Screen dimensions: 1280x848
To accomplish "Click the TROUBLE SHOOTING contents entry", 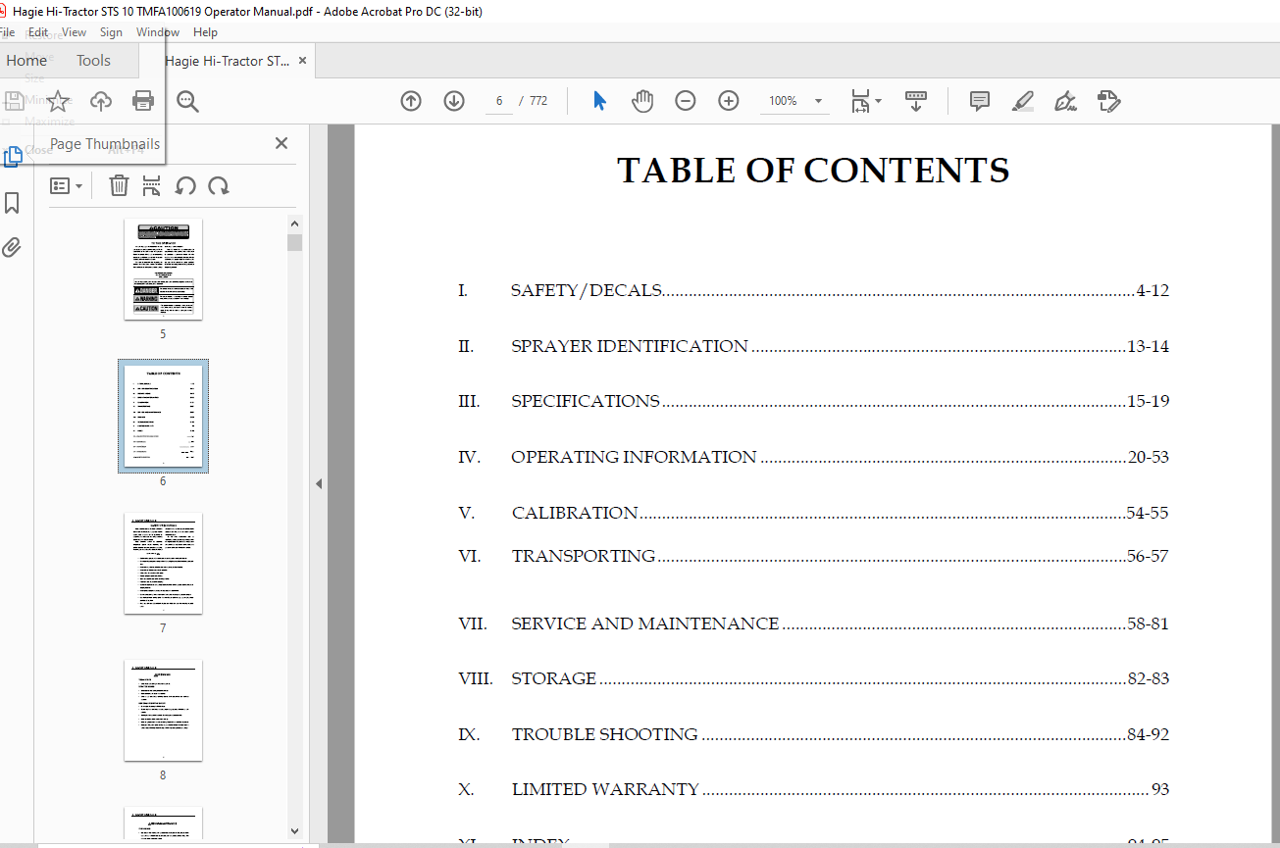I will pyautogui.click(x=813, y=734).
